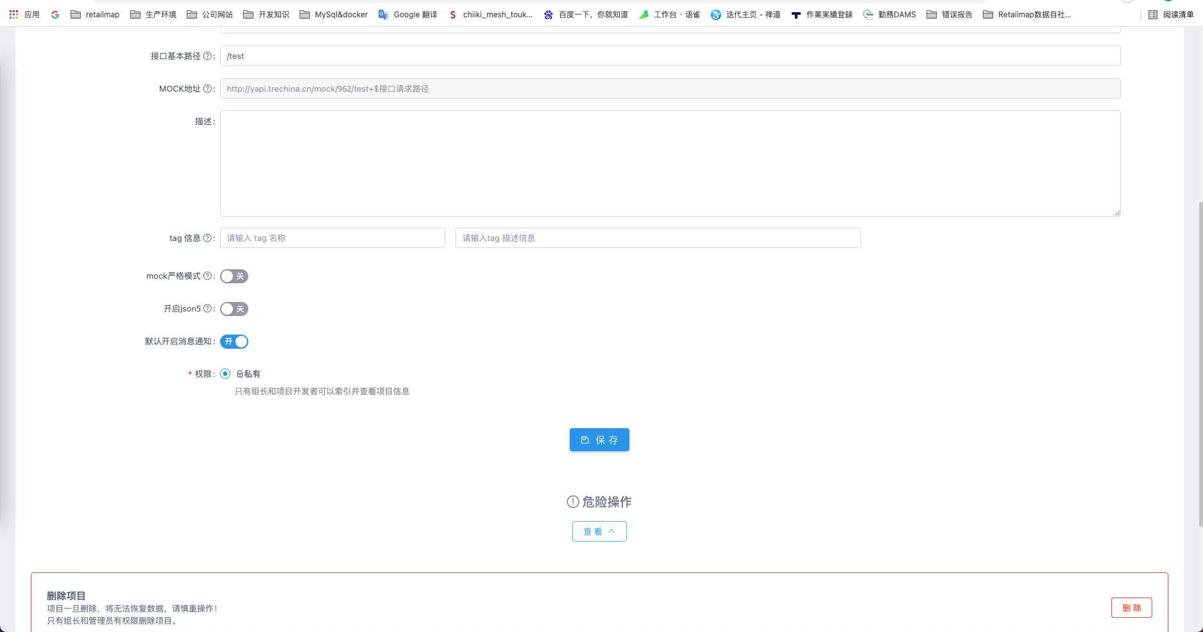Click the 保存 save button
The height and width of the screenshot is (632, 1203).
599,440
